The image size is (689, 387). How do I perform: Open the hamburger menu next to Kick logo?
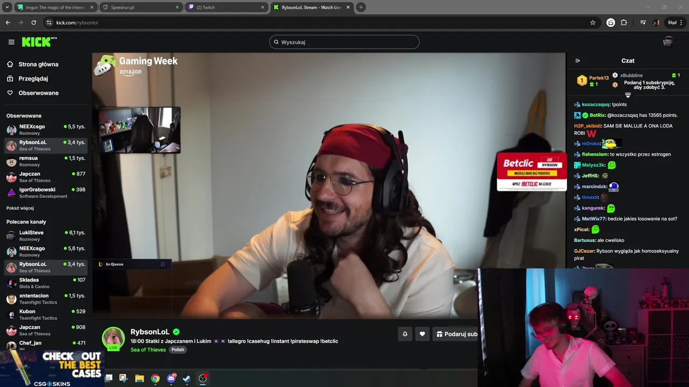pyautogui.click(x=11, y=42)
